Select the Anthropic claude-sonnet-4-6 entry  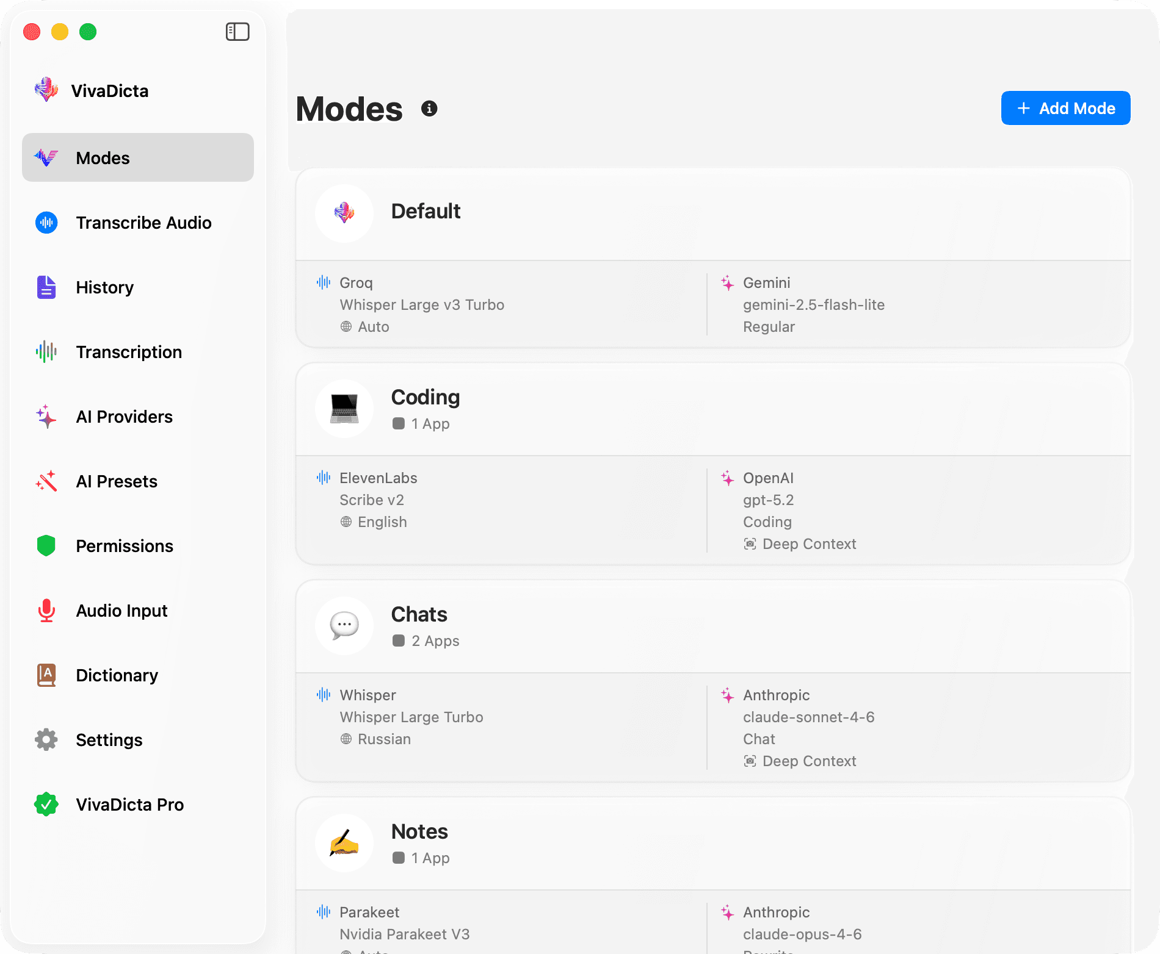[809, 717]
